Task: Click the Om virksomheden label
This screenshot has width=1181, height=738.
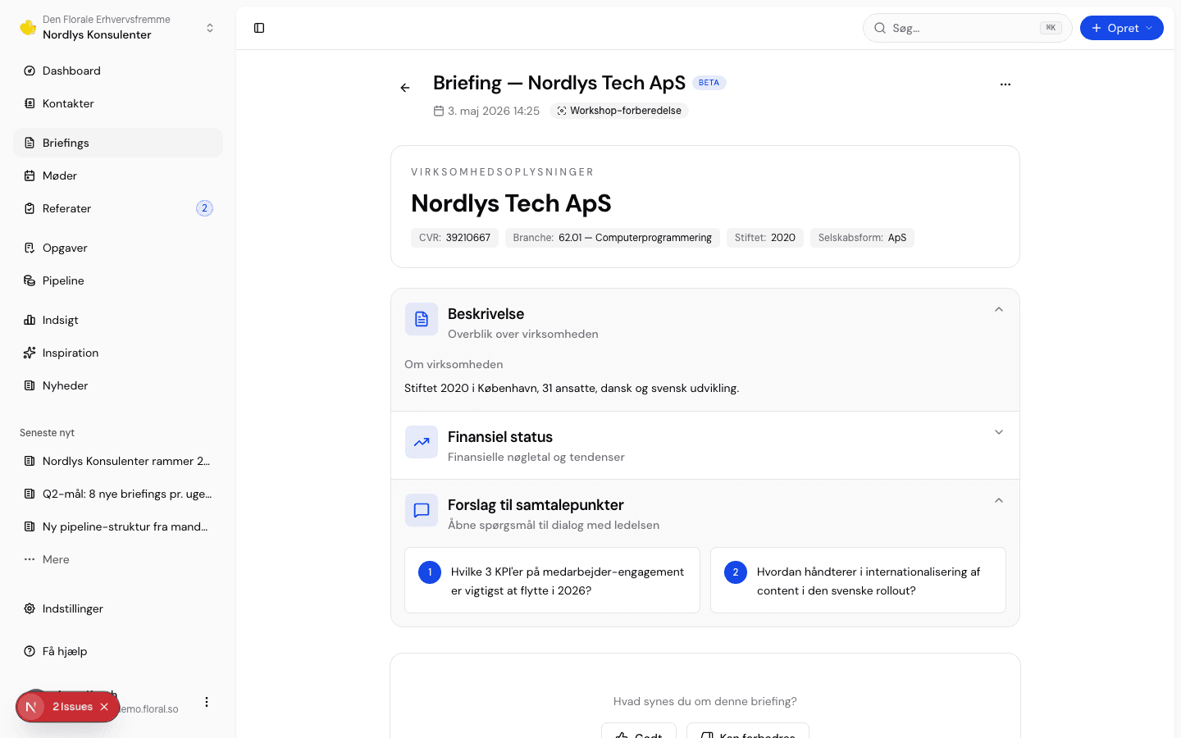Action: pyautogui.click(x=454, y=364)
